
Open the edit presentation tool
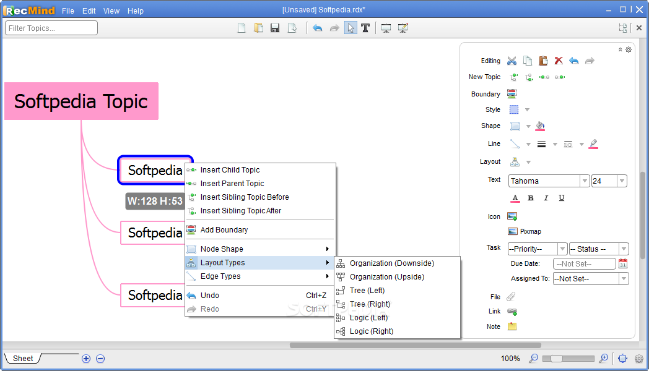[x=403, y=28]
